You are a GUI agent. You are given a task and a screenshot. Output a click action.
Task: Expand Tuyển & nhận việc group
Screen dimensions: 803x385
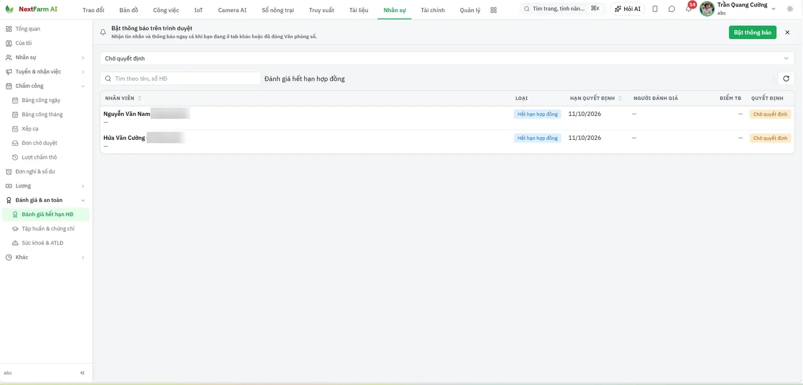46,72
